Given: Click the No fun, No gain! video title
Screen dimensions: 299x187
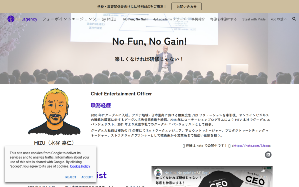Looking at the screenshot, I should pyautogui.click(x=187, y=173).
